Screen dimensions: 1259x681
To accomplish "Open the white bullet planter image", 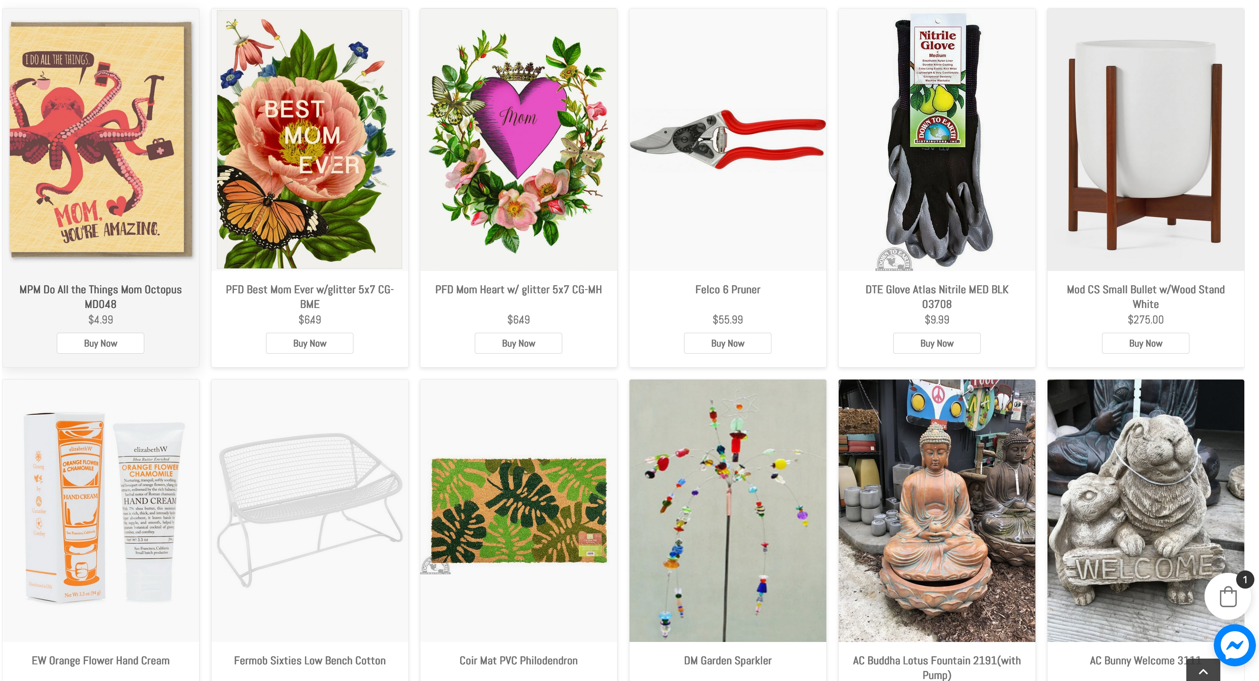I will (1145, 140).
